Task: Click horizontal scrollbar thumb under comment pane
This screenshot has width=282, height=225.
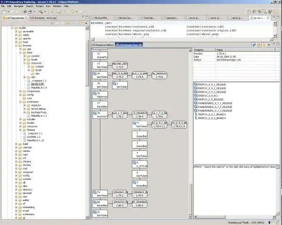Action: pyautogui.click(x=211, y=217)
